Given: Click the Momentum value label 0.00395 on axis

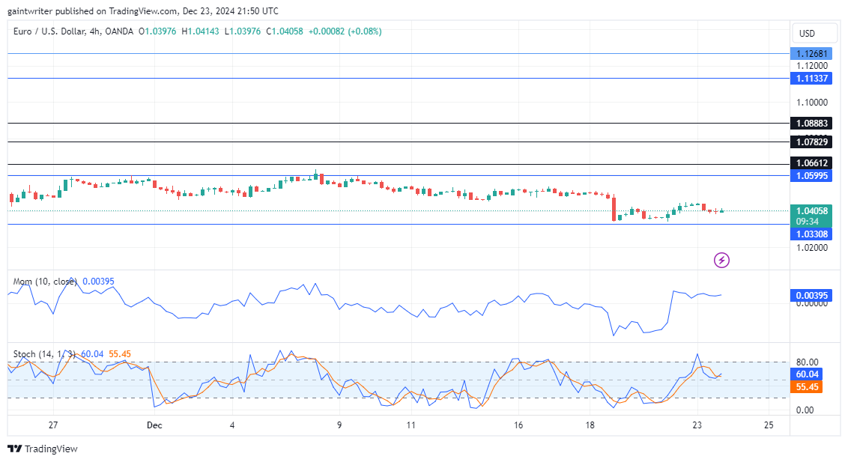Looking at the screenshot, I should pyautogui.click(x=811, y=296).
